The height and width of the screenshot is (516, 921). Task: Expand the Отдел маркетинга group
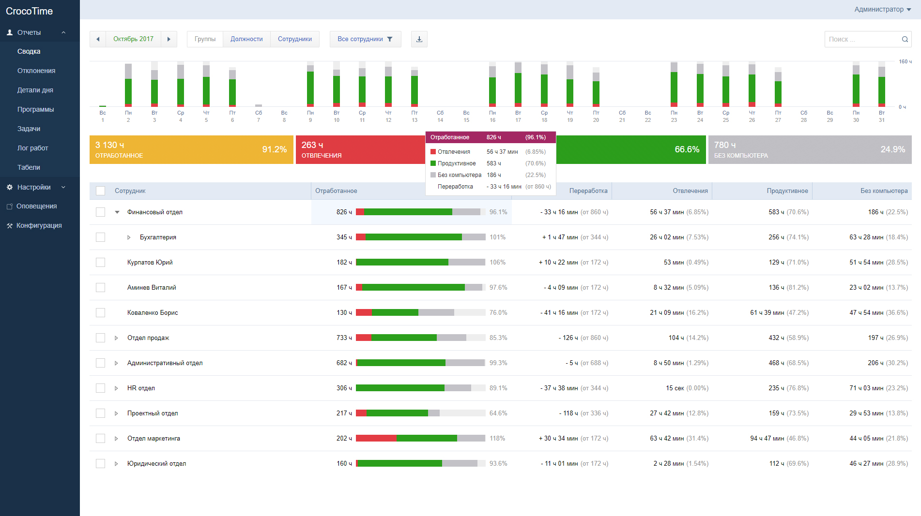pos(116,439)
